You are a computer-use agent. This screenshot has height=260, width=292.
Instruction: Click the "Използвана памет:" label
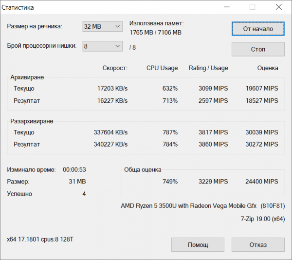pyautogui.click(x=156, y=23)
